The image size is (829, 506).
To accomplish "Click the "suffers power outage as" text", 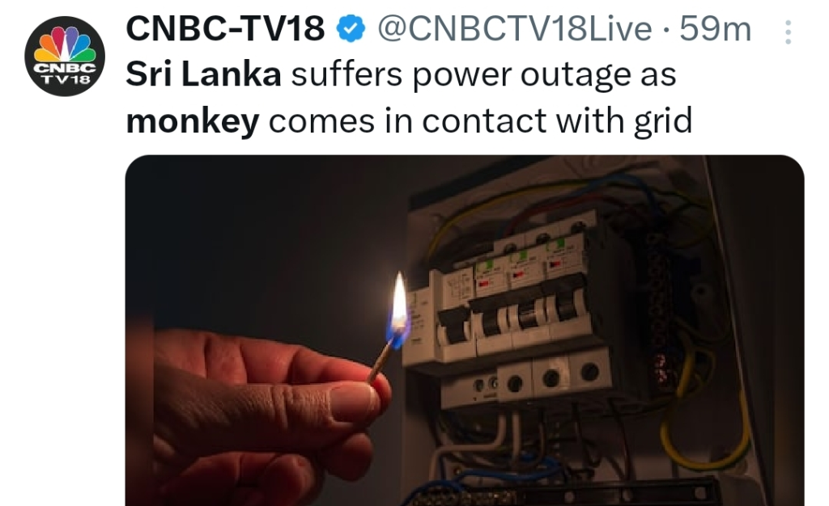I will tap(483, 75).
